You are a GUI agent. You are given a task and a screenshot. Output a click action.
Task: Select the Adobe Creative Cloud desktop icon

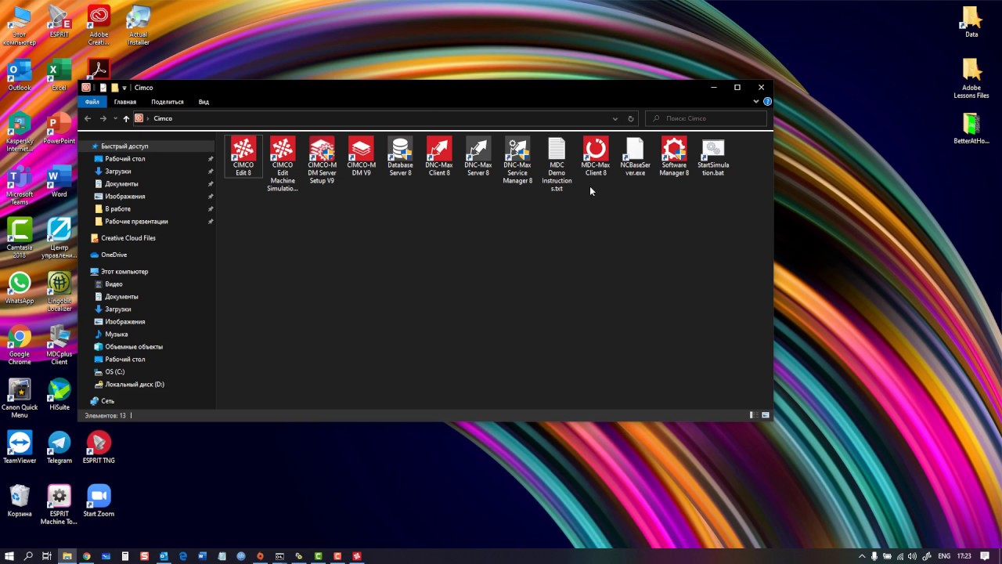(99, 25)
